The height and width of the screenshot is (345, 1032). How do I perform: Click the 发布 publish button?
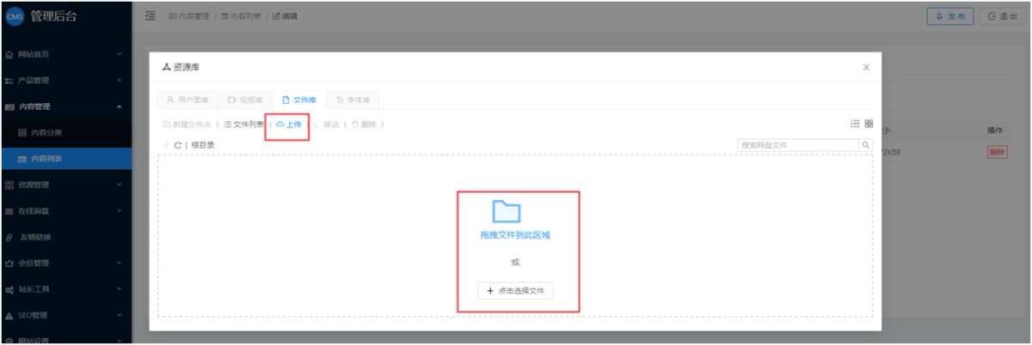point(950,16)
